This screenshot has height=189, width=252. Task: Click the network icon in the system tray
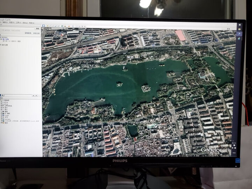coord(233,143)
